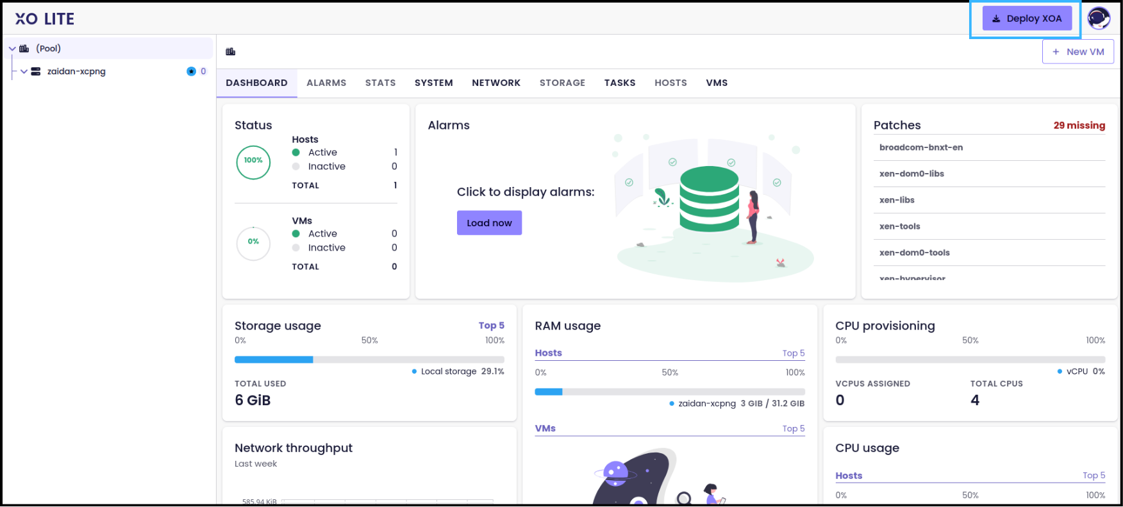The height and width of the screenshot is (507, 1123).
Task: Open the Storage tab
Action: 562,83
